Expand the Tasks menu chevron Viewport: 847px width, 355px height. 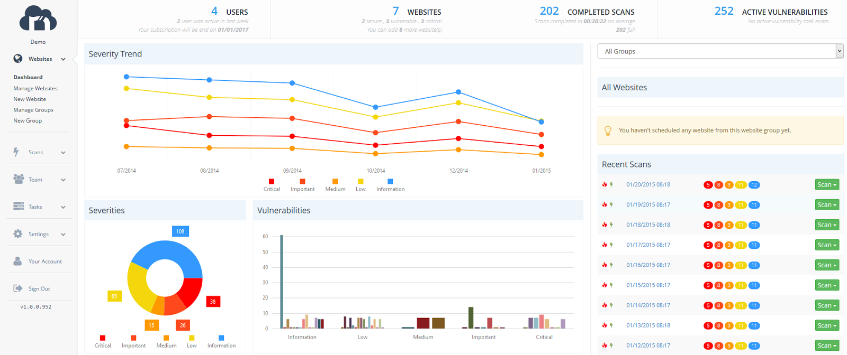[x=63, y=207]
